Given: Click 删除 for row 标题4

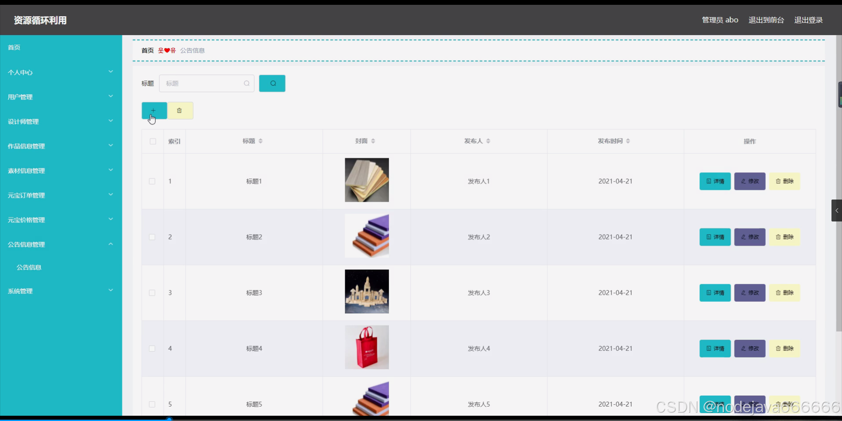Looking at the screenshot, I should (785, 348).
